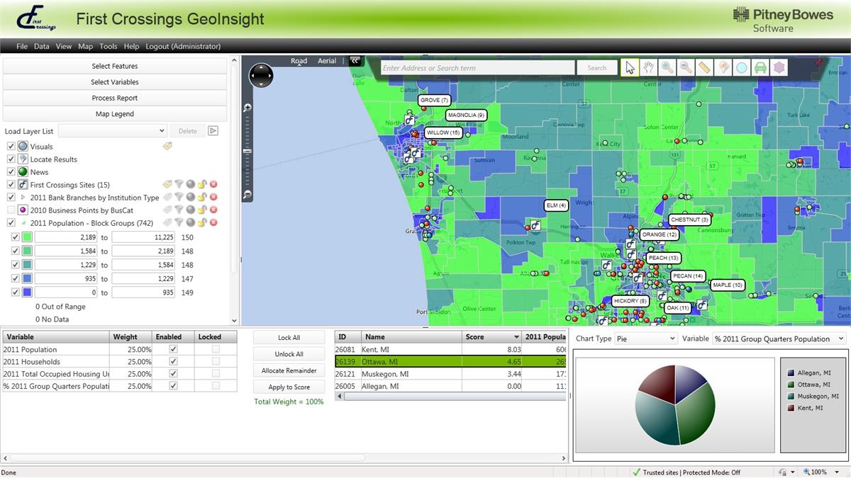Select the zoom out magnifier tool
Viewport: 851px width, 478px height.
[685, 67]
